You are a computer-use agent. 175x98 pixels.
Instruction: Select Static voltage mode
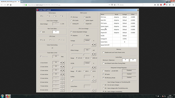click(x=85, y=36)
